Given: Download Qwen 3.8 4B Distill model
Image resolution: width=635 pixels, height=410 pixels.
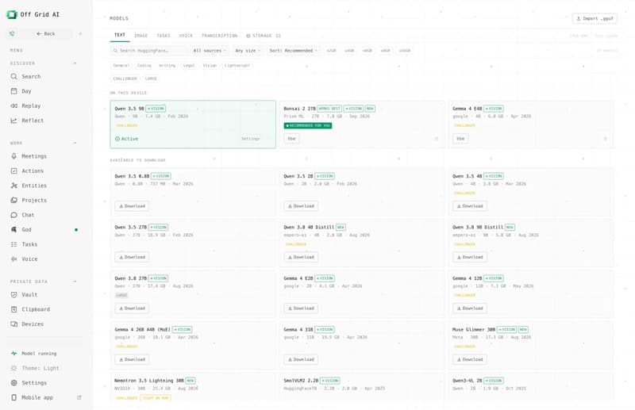Looking at the screenshot, I should click(x=301, y=257).
